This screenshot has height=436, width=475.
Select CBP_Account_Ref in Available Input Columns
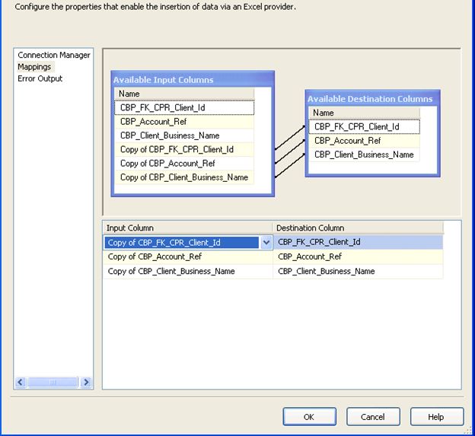[x=184, y=122]
